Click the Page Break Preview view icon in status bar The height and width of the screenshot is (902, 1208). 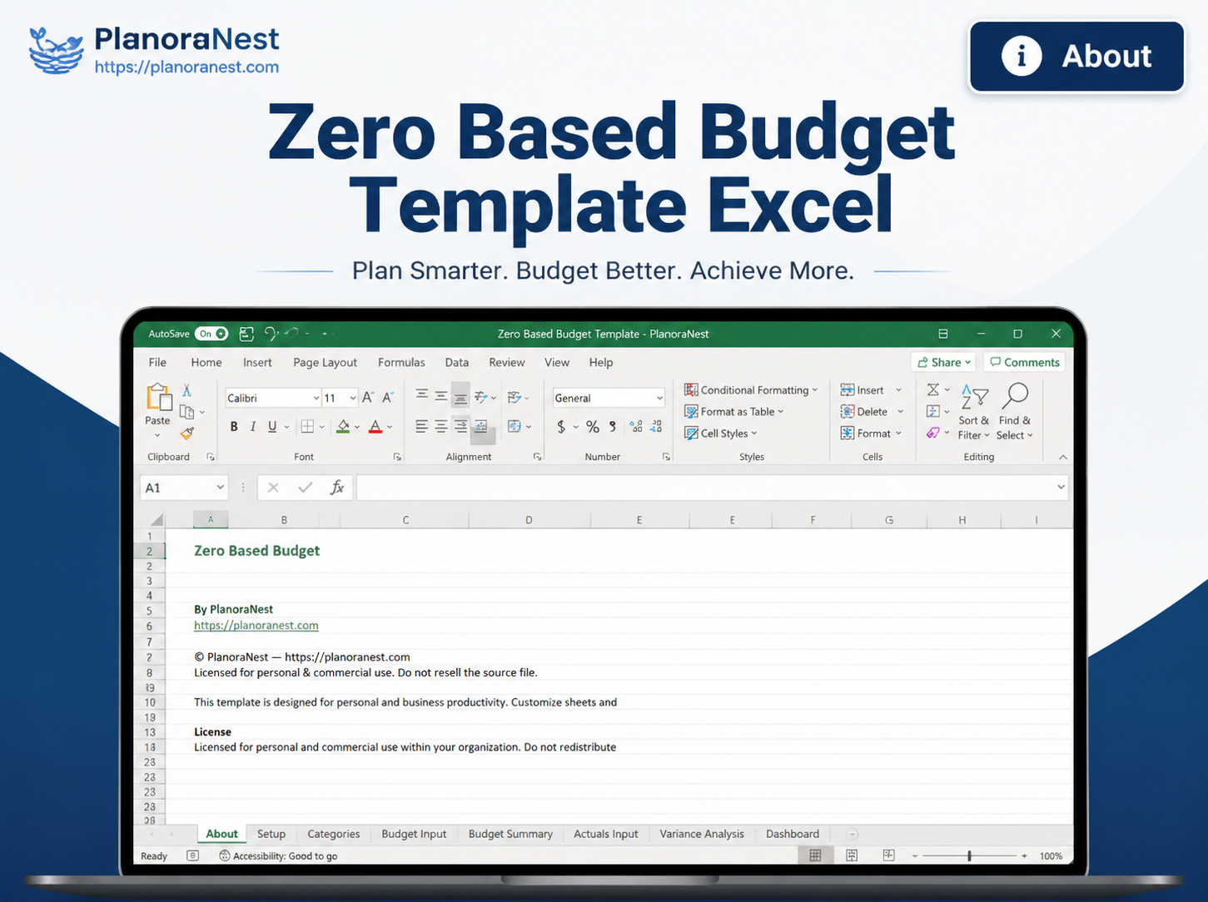[x=889, y=855]
